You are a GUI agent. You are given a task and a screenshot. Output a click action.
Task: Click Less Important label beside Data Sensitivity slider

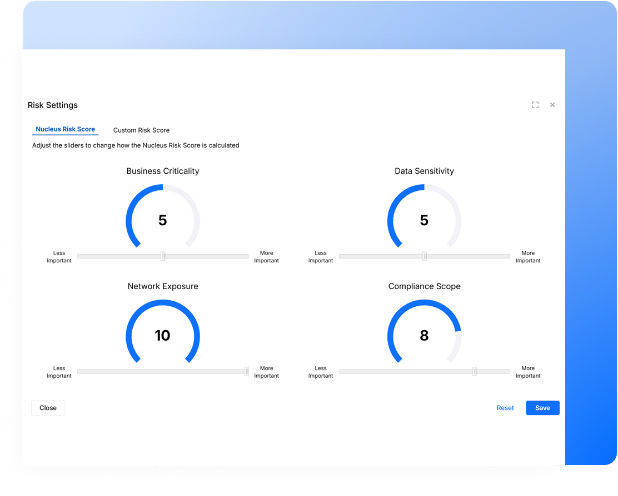click(321, 257)
